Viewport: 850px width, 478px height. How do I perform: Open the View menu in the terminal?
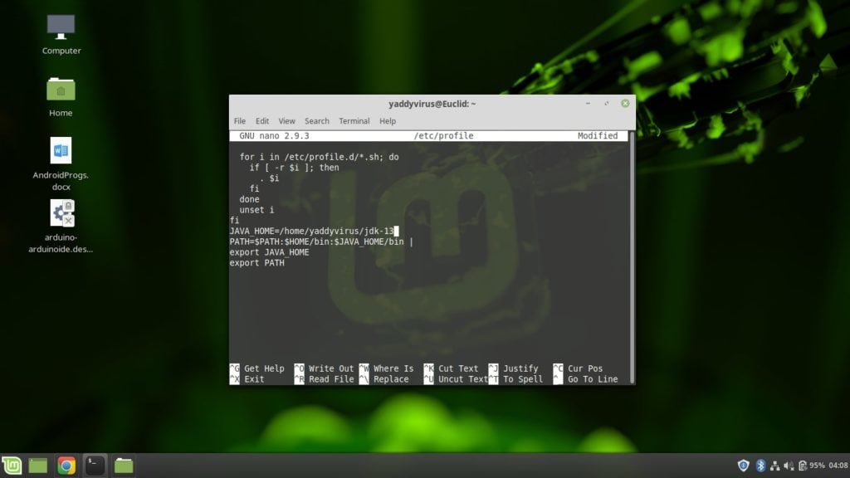pos(286,121)
